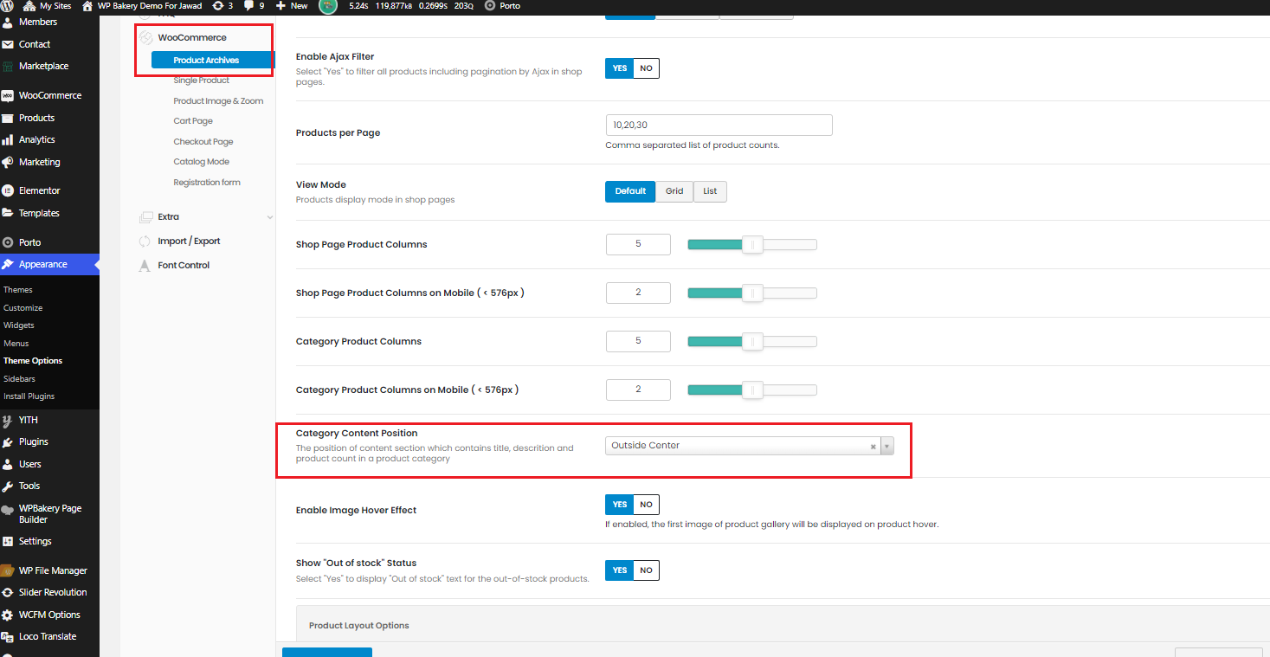The width and height of the screenshot is (1270, 657).
Task: Click the Import / Export arrows icon
Action: click(145, 242)
